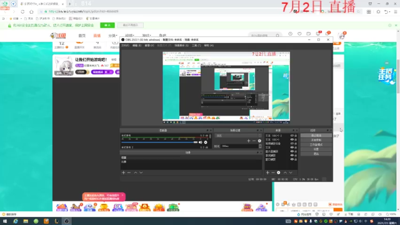
Task: Open OBS File menu
Action: point(125,46)
